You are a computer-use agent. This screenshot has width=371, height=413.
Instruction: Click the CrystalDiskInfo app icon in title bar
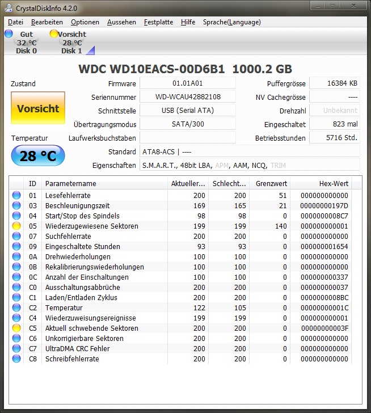click(x=9, y=8)
